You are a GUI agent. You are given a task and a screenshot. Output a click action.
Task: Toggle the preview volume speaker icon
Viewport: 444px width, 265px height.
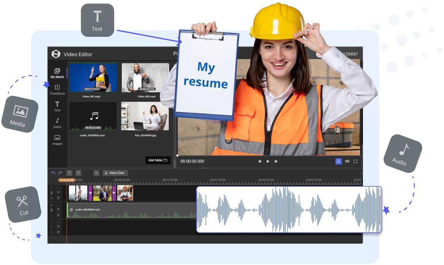(347, 161)
